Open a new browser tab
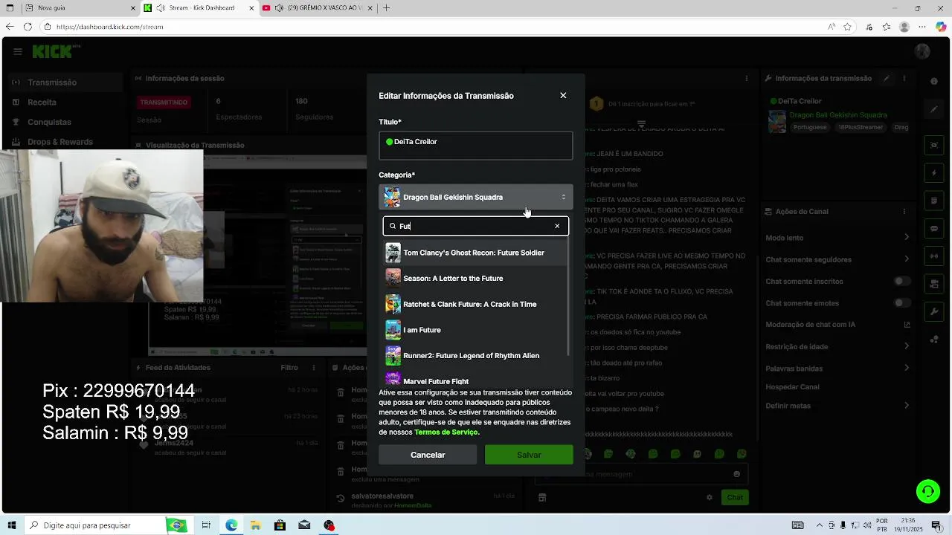 coord(386,7)
